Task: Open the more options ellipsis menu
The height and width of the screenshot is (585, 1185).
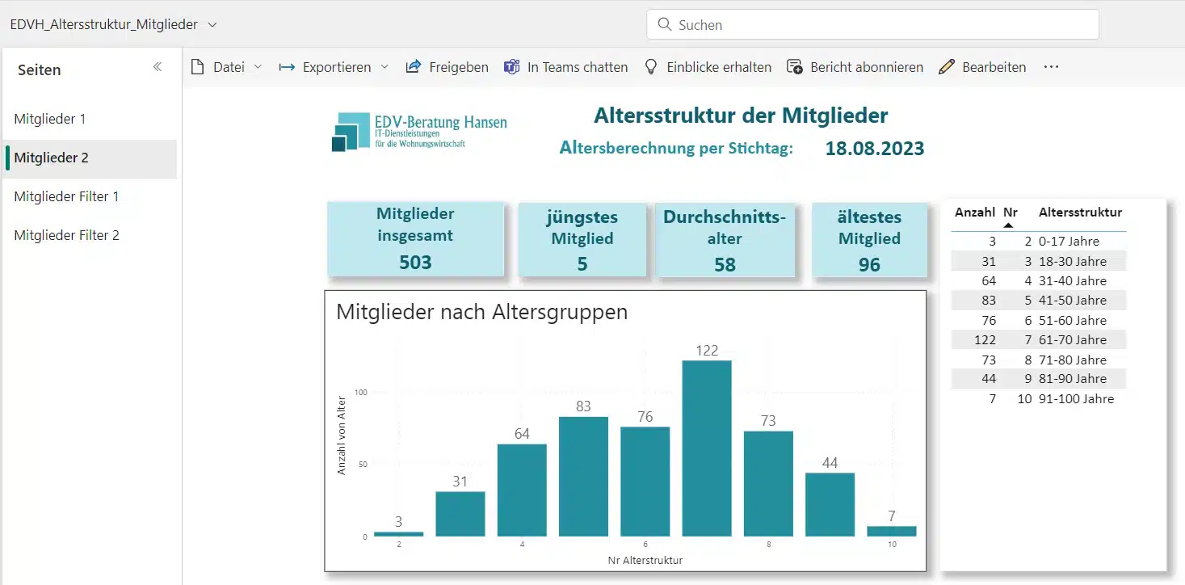Action: coord(1051,67)
